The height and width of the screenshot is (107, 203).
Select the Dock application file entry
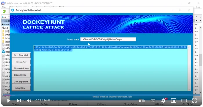pyautogui.click(x=6, y=52)
